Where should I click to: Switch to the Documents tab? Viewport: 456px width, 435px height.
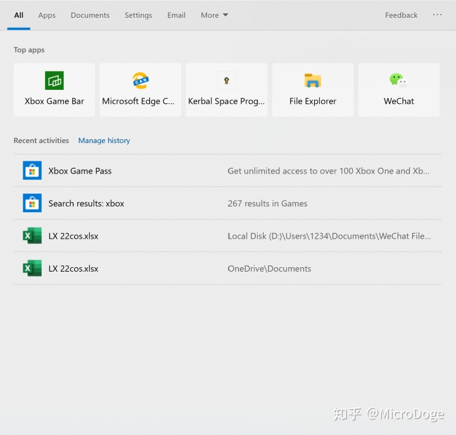[90, 15]
